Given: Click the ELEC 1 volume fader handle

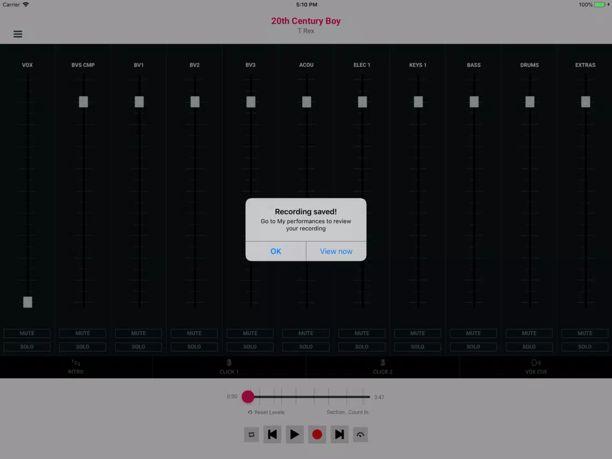Looking at the screenshot, I should point(363,101).
